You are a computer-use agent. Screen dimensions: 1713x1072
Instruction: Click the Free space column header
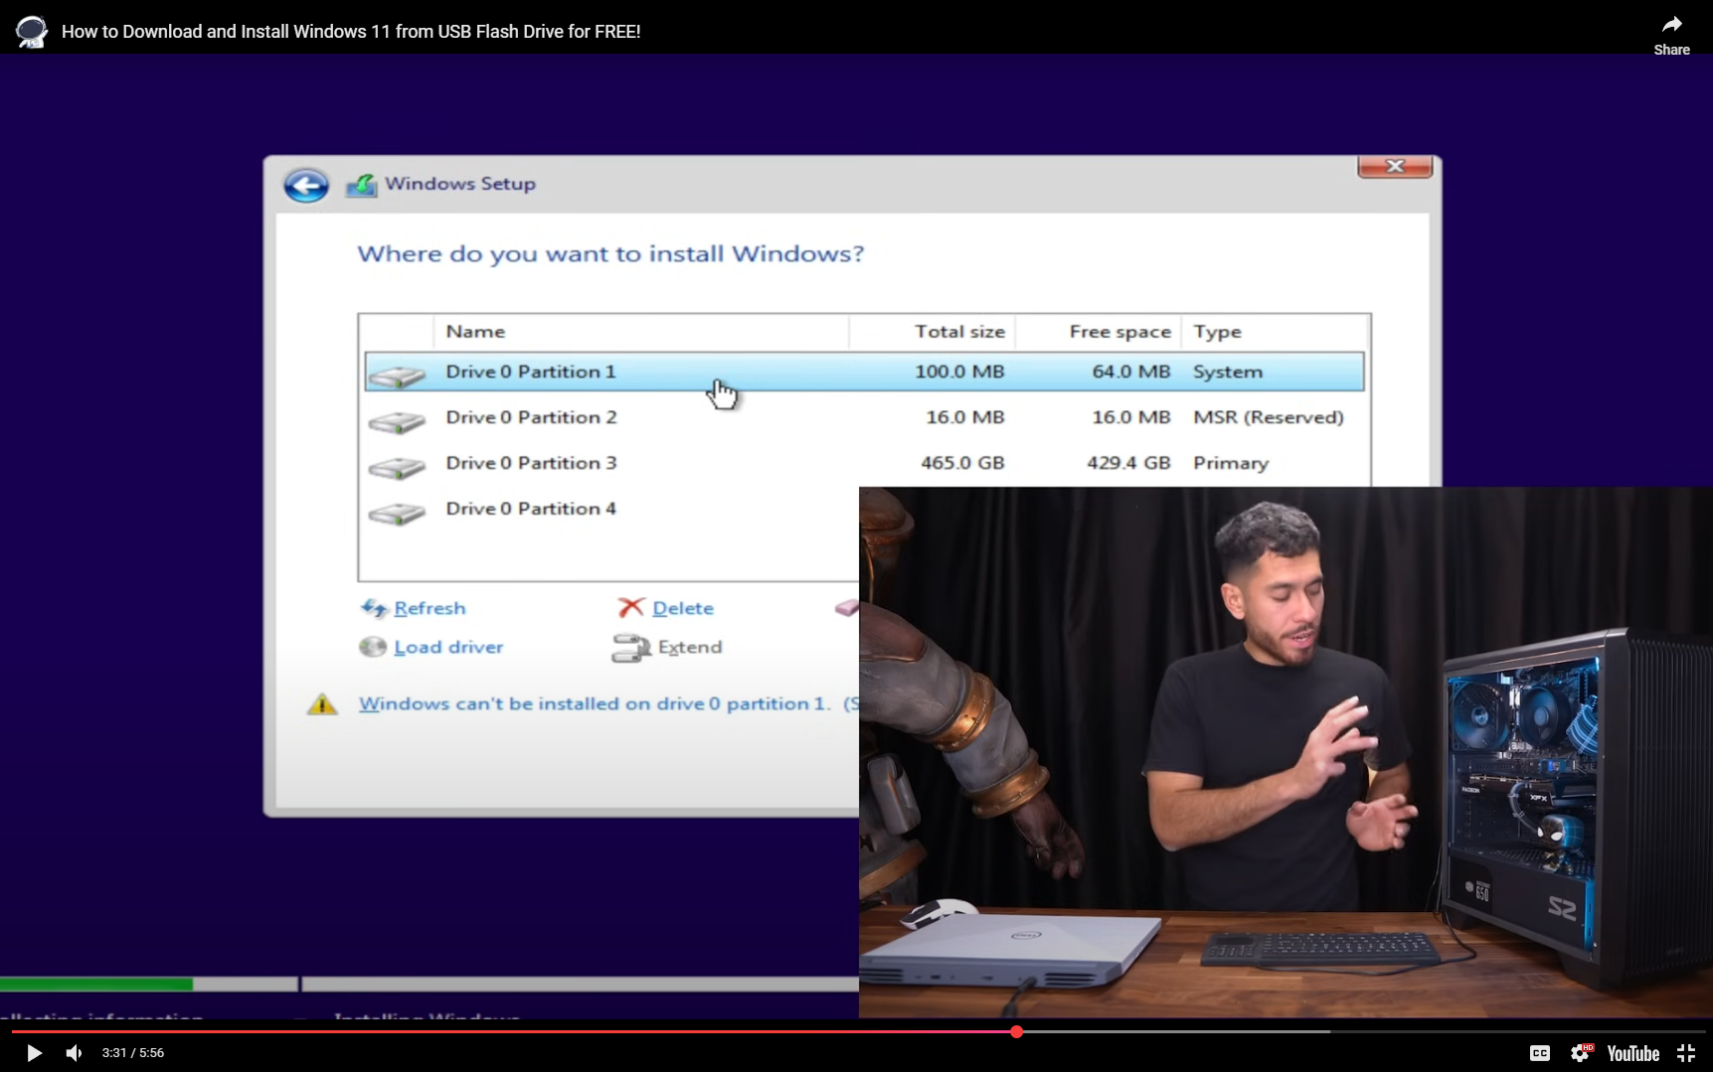1119,332
